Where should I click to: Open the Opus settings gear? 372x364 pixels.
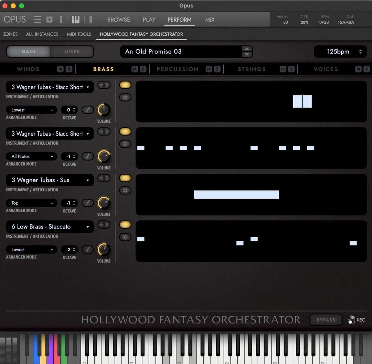49,19
